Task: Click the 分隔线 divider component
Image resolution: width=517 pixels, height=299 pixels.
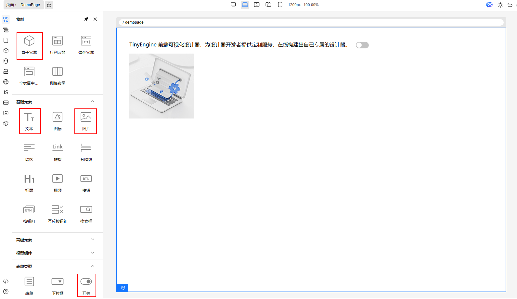Action: coord(86,152)
